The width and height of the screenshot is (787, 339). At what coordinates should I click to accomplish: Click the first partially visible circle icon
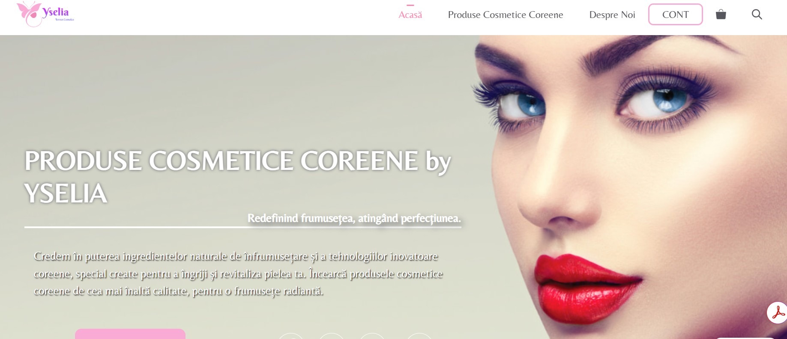click(291, 336)
